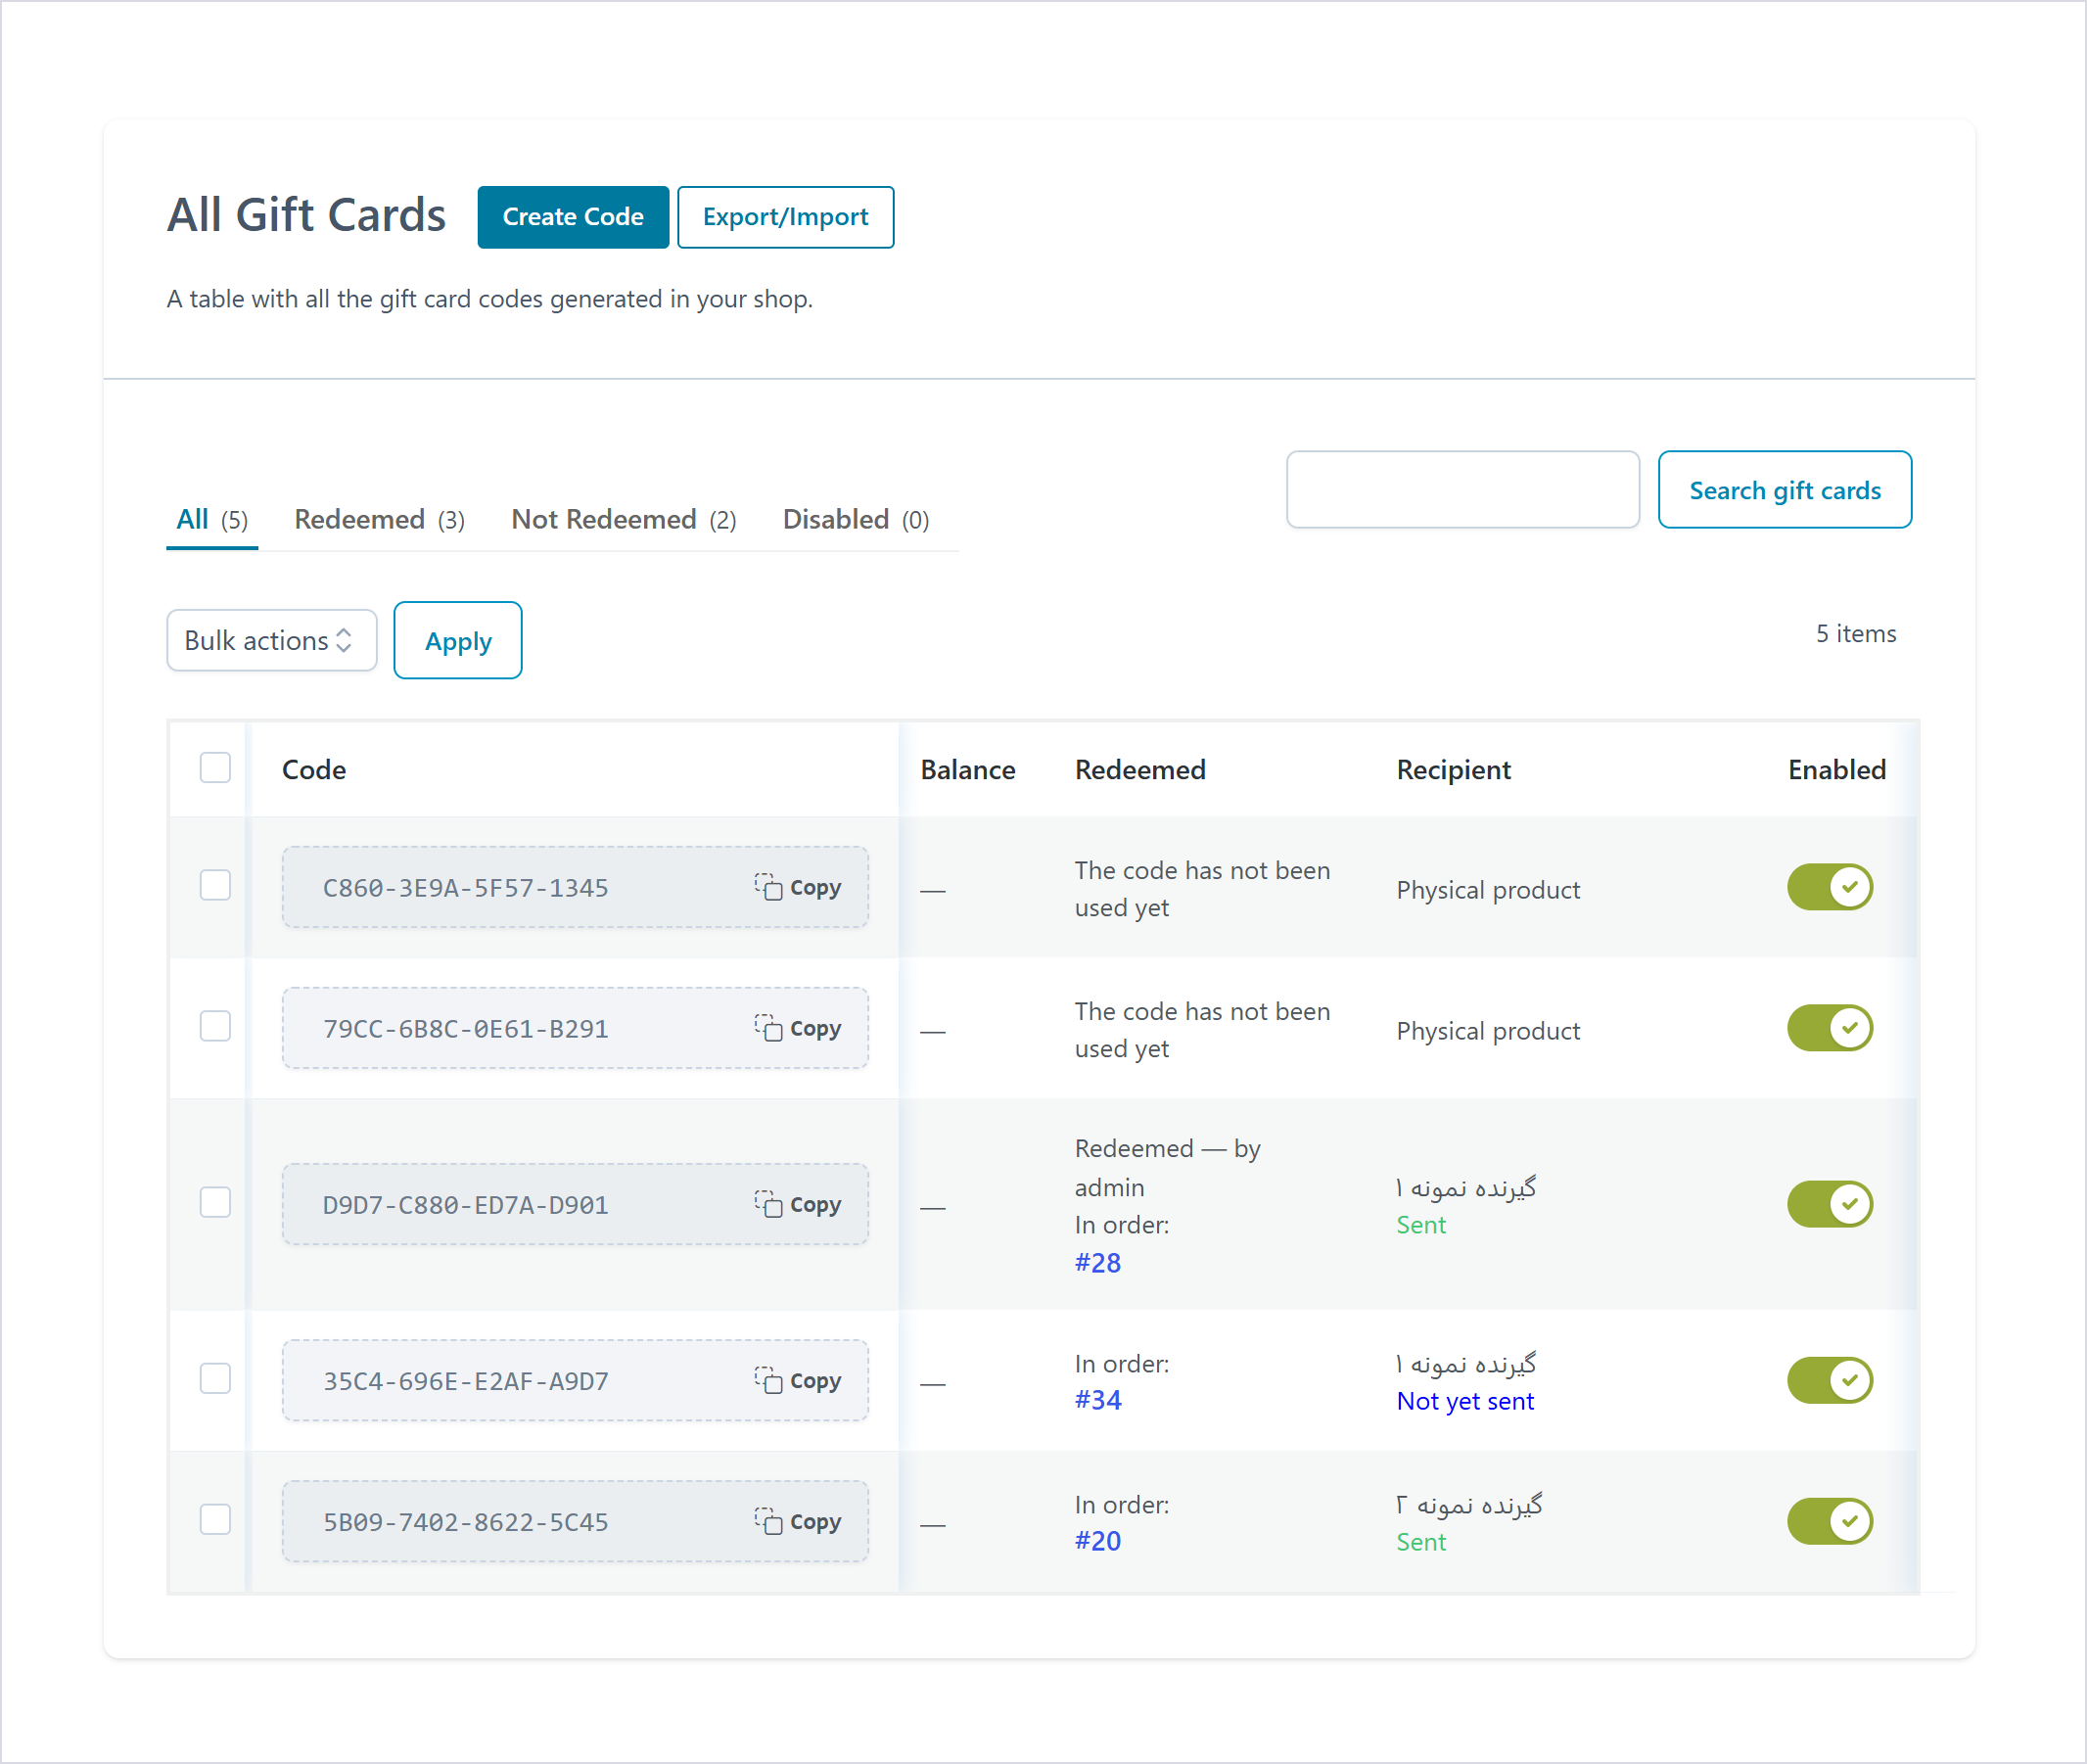
Task: Copy code 35C4-696E-E2AF-A9D7
Action: [798, 1381]
